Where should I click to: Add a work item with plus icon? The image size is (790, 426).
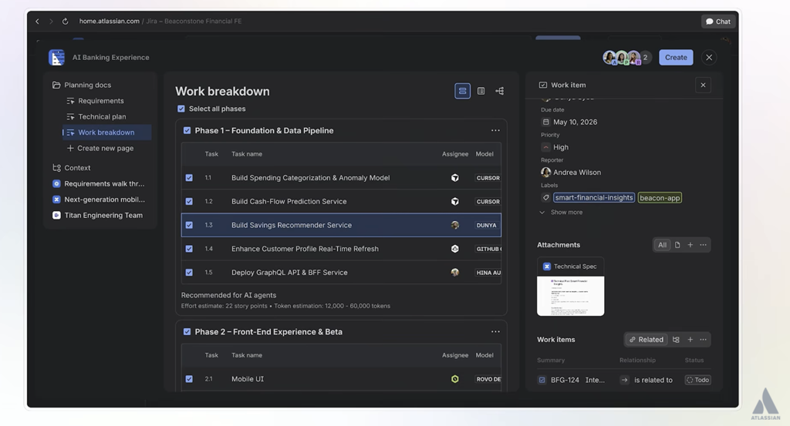pos(690,340)
